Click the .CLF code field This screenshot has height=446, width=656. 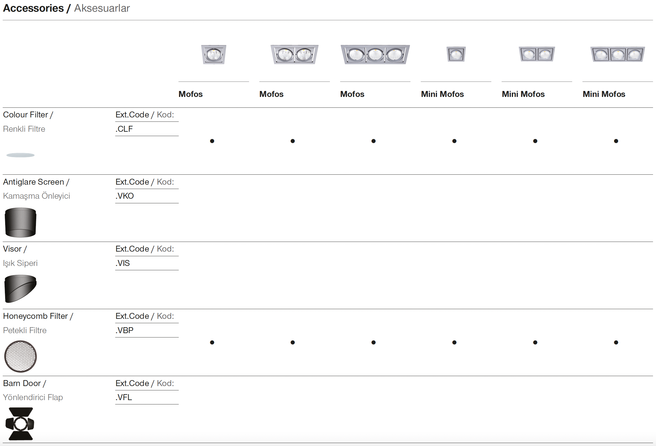tap(124, 129)
